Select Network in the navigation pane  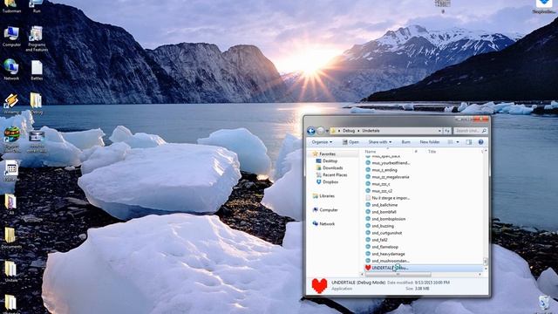tap(327, 224)
